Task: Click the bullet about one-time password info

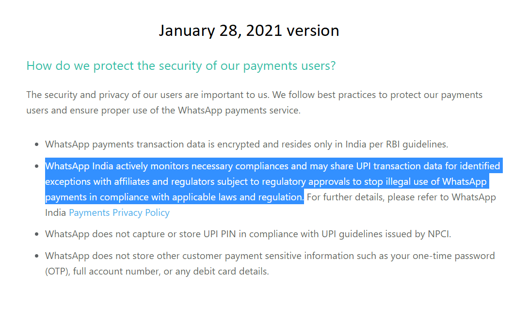Action: click(x=270, y=263)
